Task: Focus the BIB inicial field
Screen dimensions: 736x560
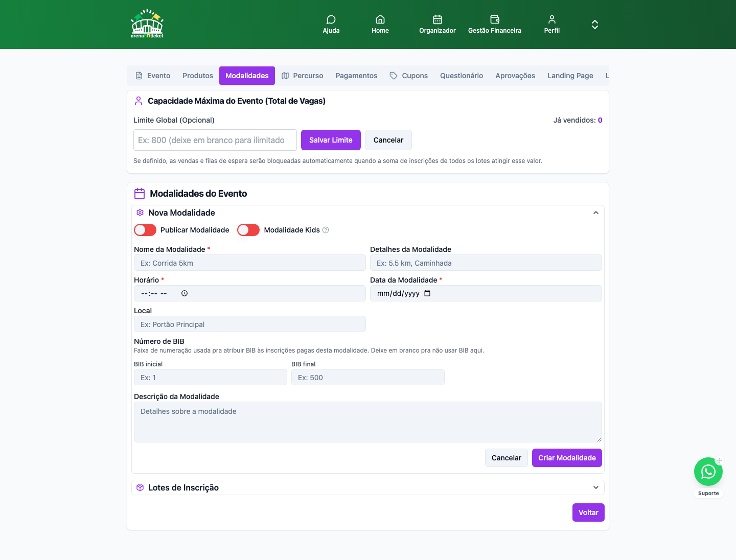Action: pos(211,377)
